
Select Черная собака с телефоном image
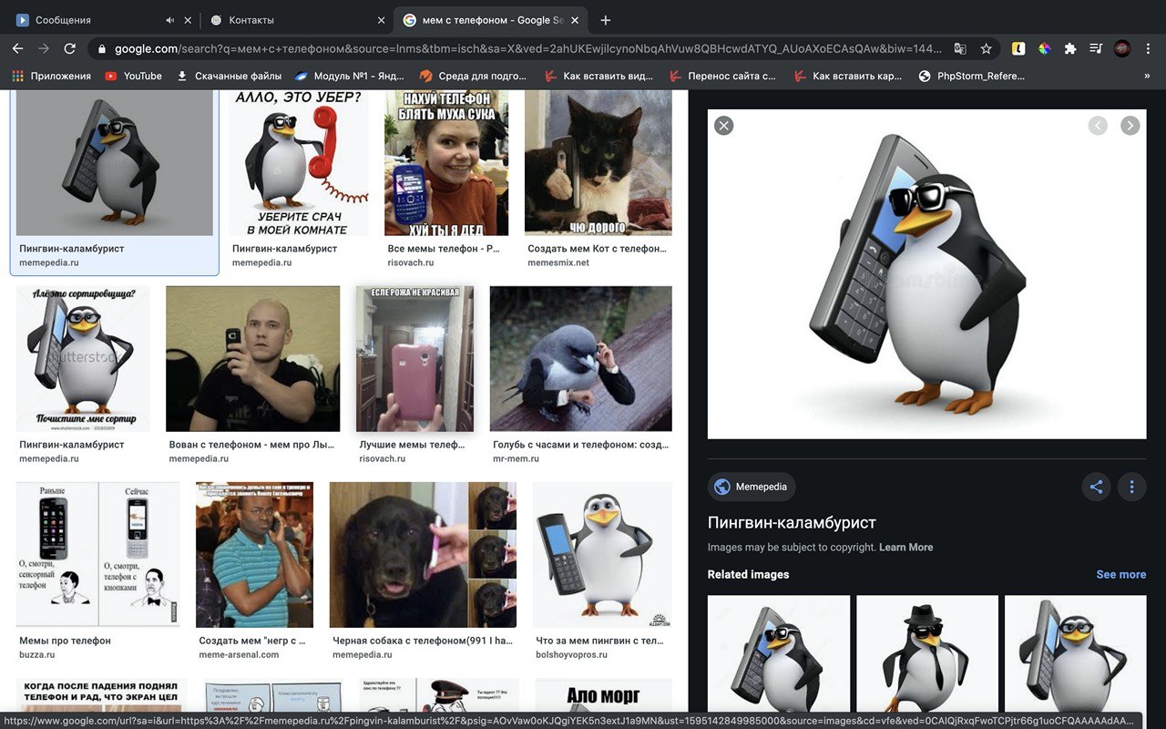tap(423, 554)
